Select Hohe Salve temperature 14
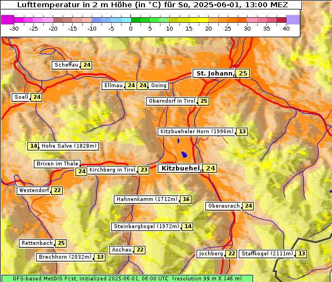 [x=33, y=146]
